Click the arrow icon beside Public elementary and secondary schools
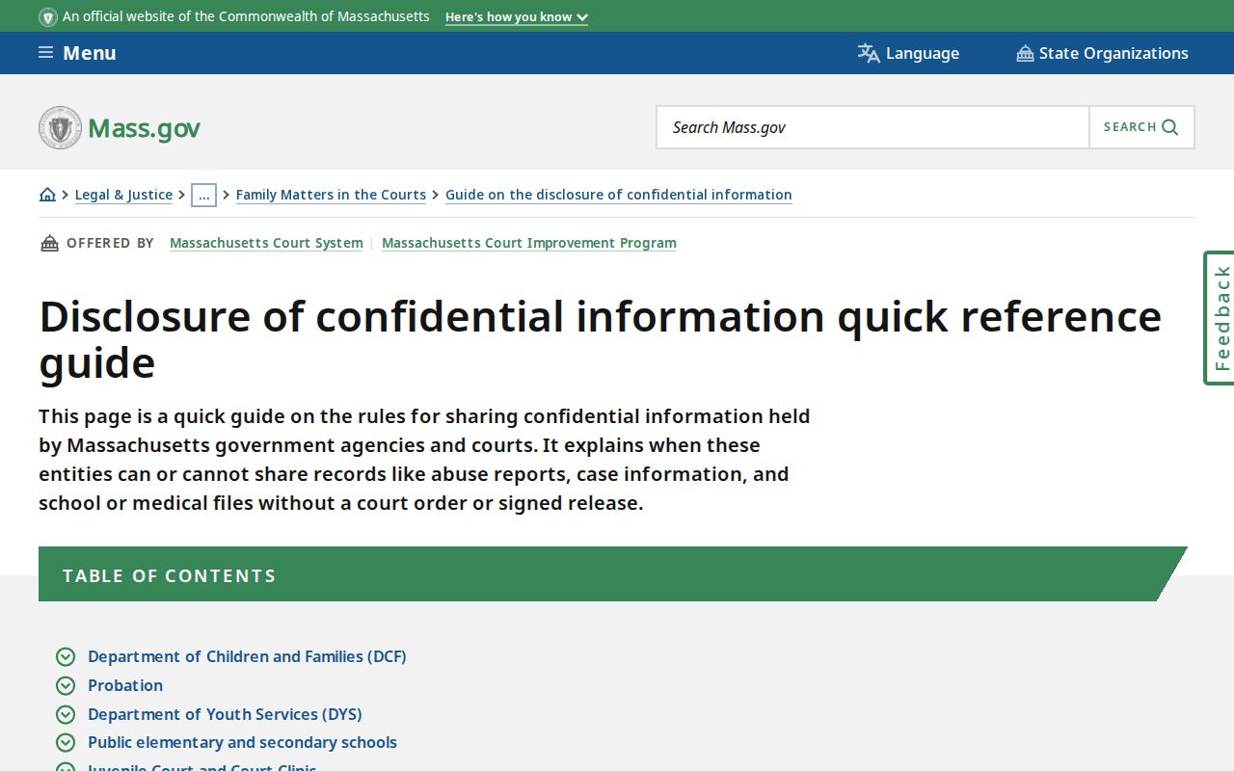 coord(66,742)
